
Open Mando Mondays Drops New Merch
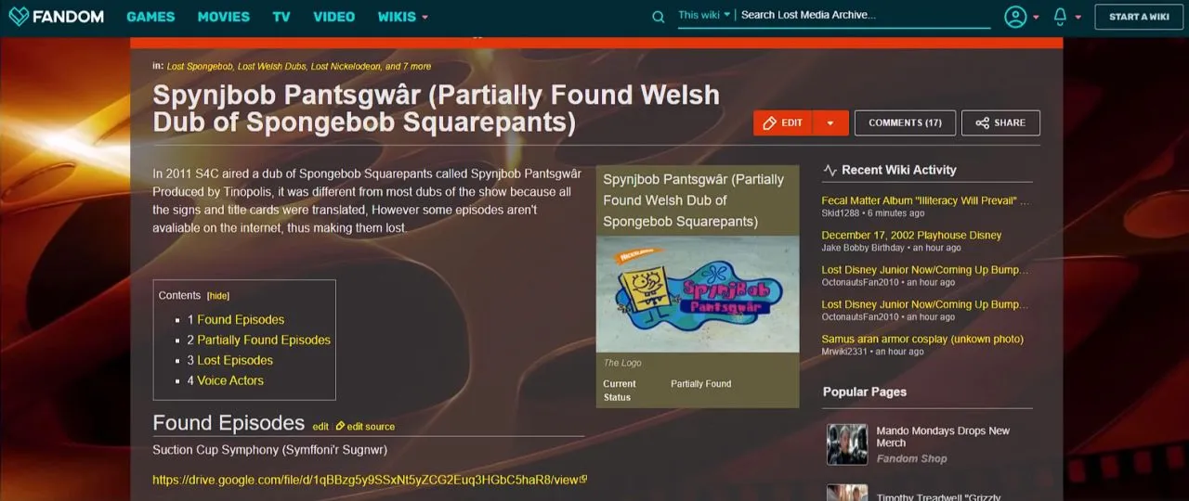943,437
